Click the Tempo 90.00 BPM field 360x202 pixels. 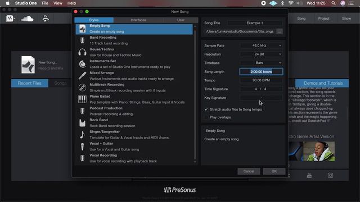[261, 80]
